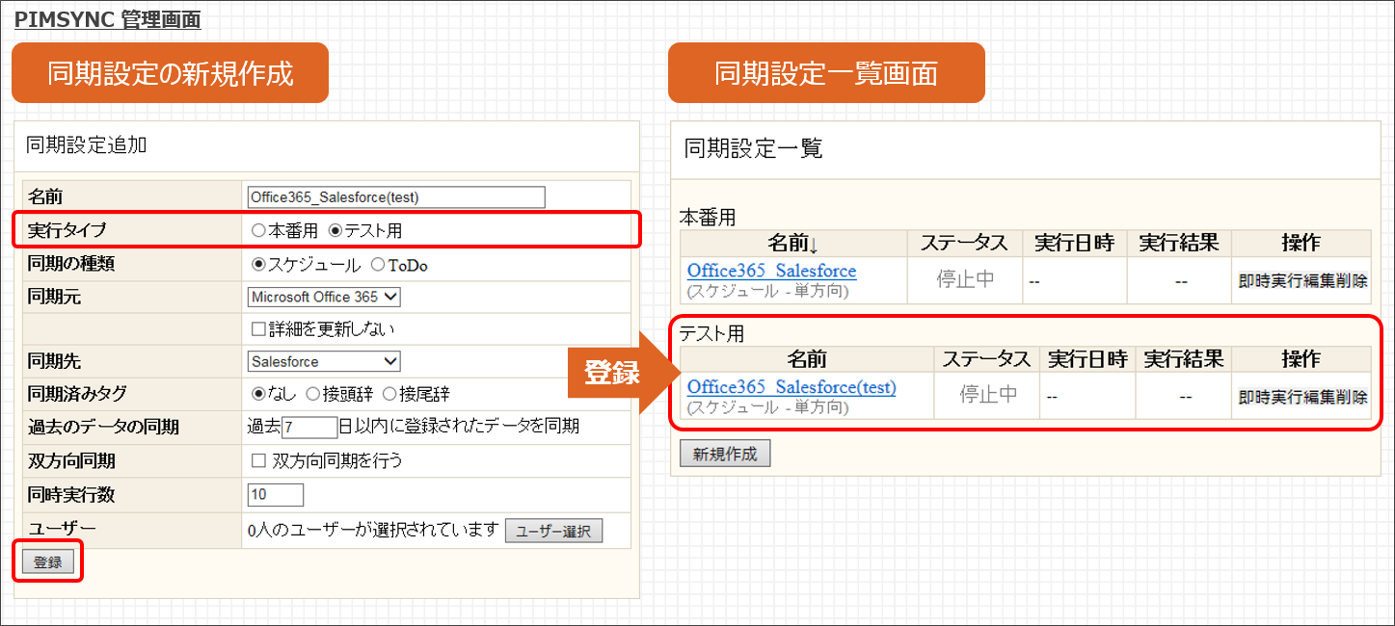Choose the ToDo sync type radio
The height and width of the screenshot is (626, 1395).
pos(378,264)
